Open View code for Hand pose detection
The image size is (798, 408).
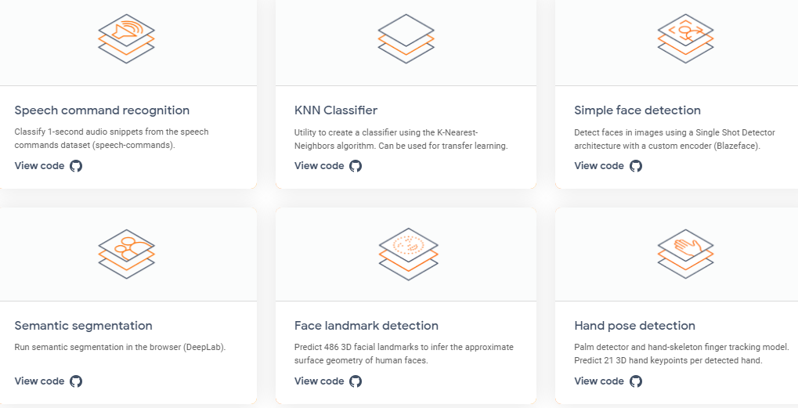(x=598, y=381)
